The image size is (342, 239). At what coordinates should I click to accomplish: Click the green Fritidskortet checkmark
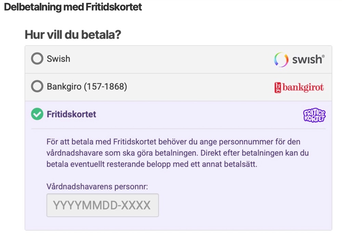pos(37,114)
